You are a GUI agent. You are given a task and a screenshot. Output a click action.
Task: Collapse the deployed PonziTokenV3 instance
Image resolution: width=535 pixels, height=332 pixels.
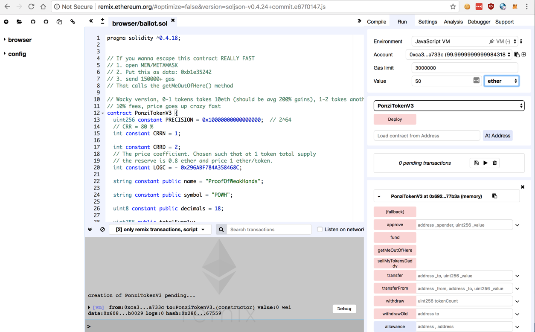pos(379,197)
